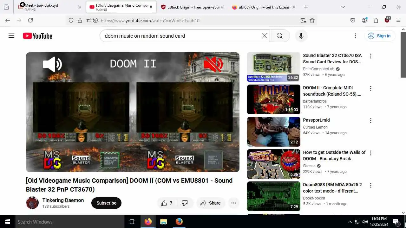Open YouTube settings three-dot menu
The height and width of the screenshot is (228, 406).
[355, 36]
